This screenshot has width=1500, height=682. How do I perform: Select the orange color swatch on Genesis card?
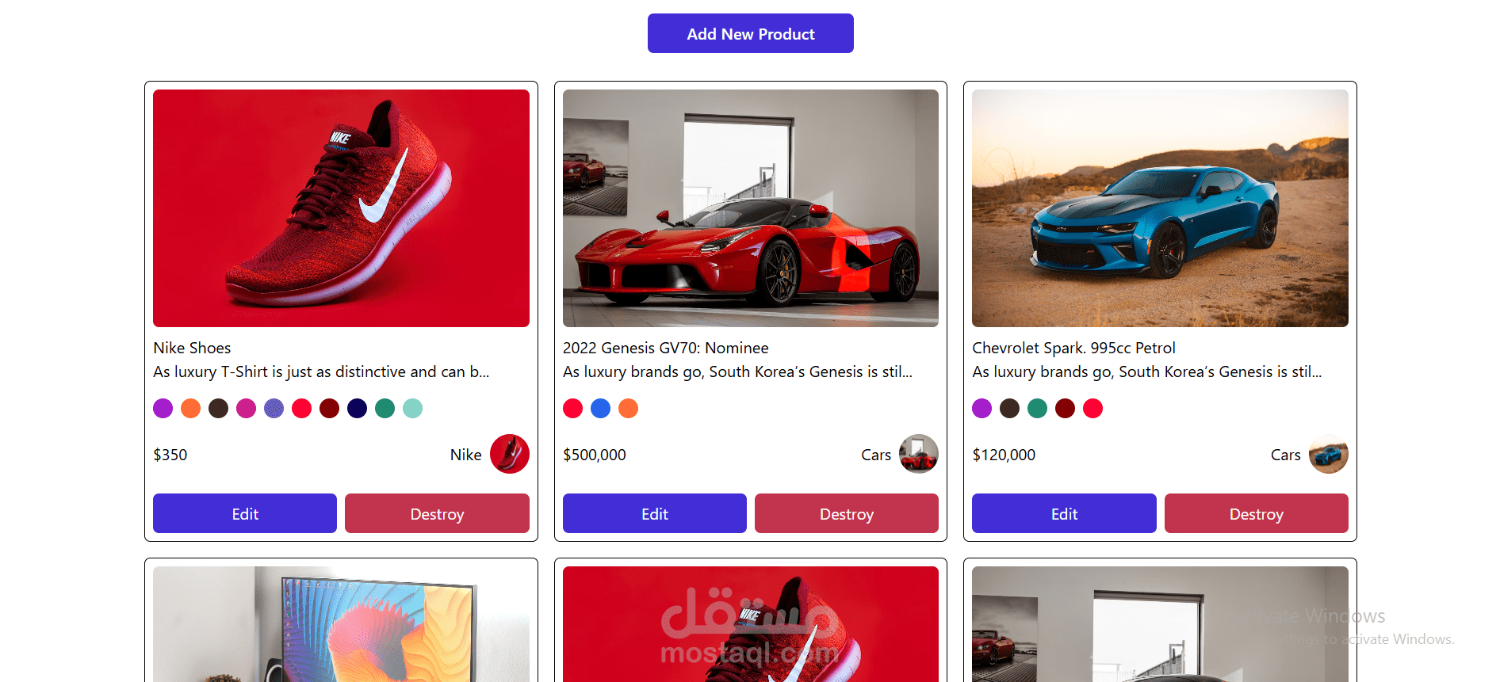coord(628,408)
